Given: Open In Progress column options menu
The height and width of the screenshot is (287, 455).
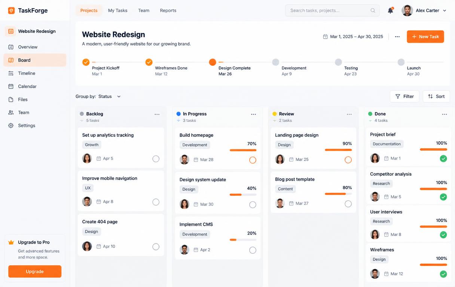Looking at the screenshot, I should tap(254, 114).
